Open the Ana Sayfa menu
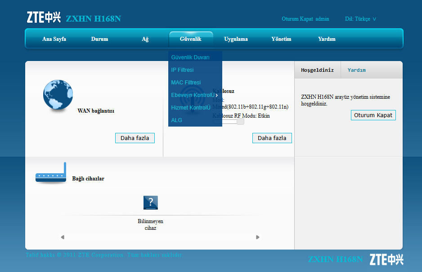422x272 pixels. coord(54,39)
